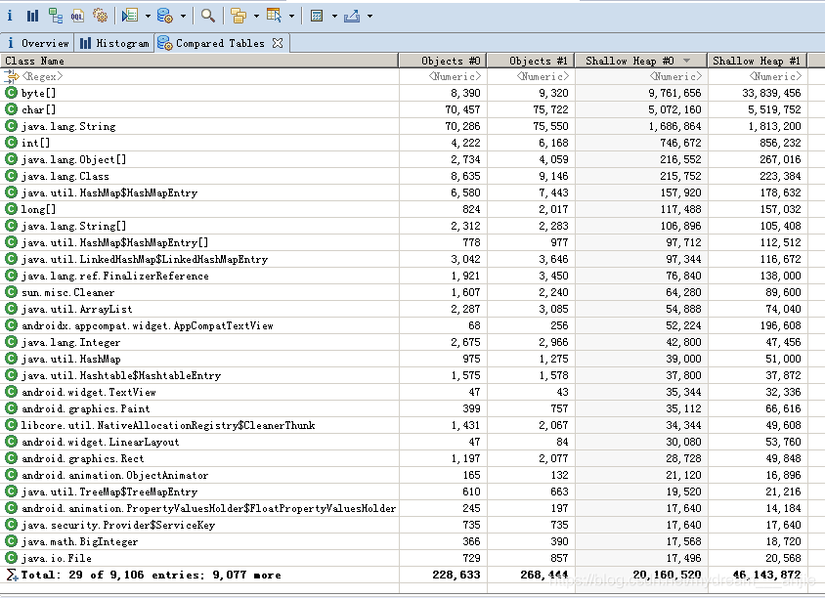Click the 33,839,456 shallow heap value
825x598 pixels.
click(771, 93)
